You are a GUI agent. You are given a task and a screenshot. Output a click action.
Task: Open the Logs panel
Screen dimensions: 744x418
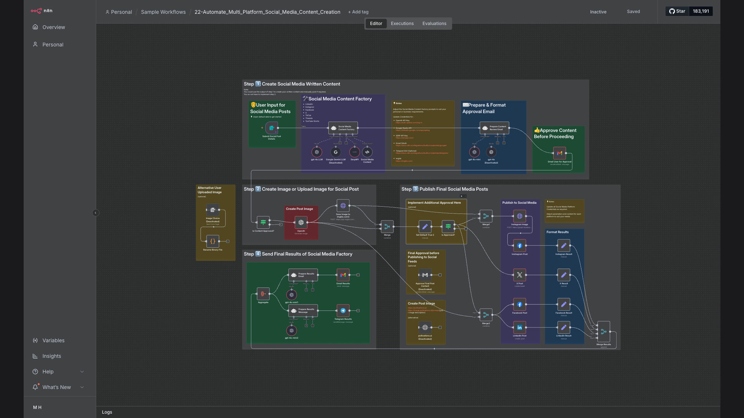tap(107, 412)
